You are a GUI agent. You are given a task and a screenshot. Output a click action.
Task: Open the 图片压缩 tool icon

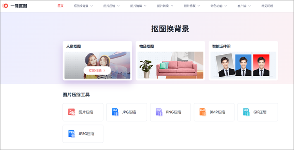pyautogui.click(x=71, y=112)
